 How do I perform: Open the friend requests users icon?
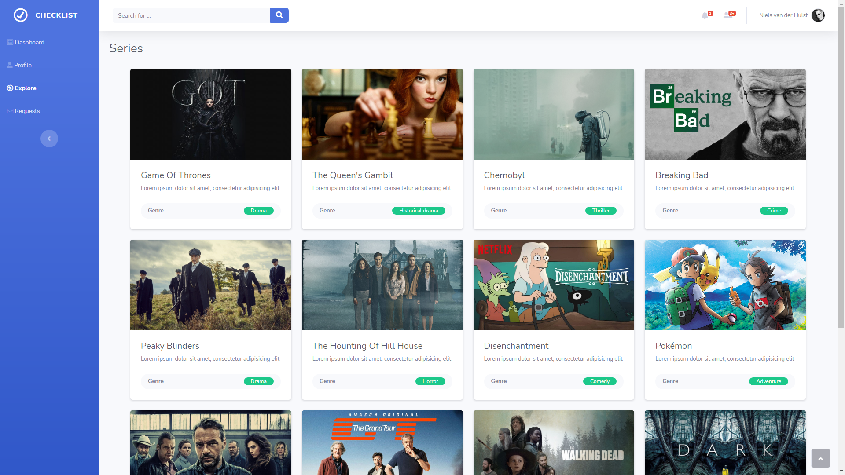click(727, 15)
